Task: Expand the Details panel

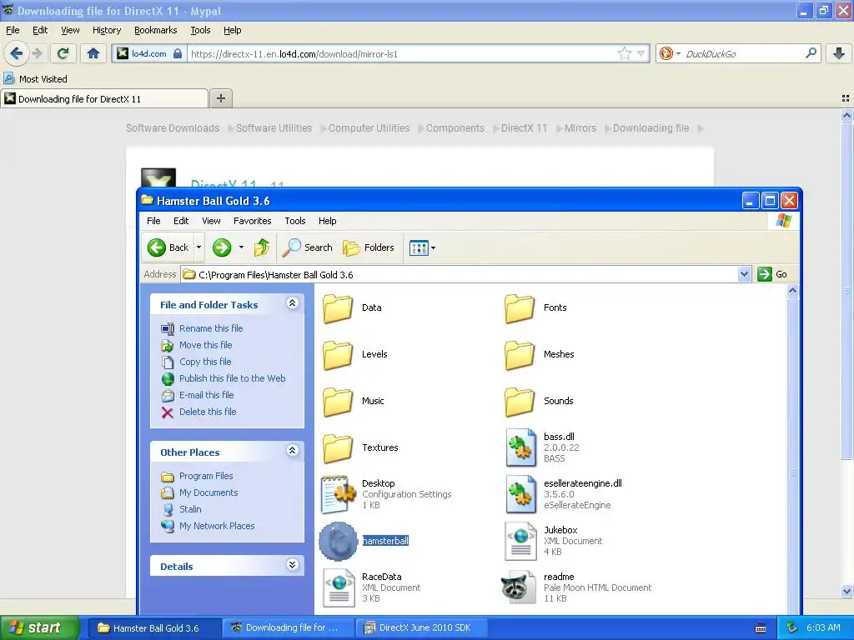Action: (x=293, y=564)
